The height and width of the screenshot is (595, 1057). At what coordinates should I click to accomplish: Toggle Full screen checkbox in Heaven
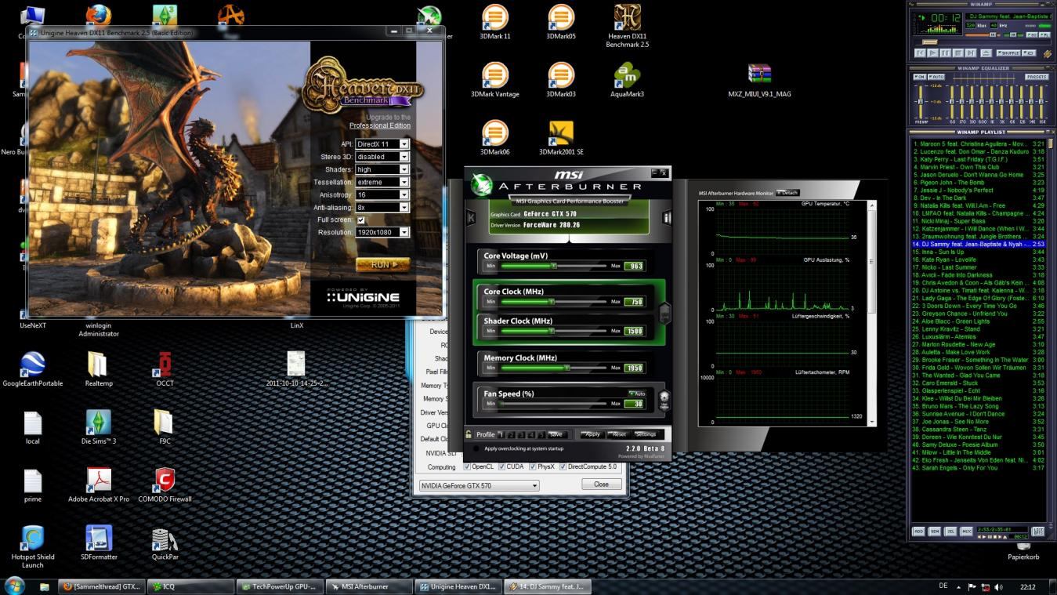361,220
